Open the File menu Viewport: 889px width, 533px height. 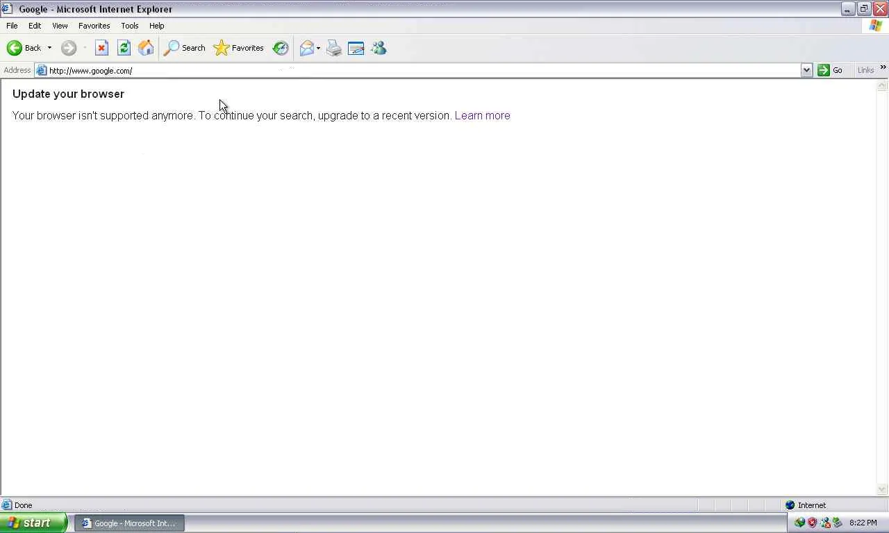point(12,26)
